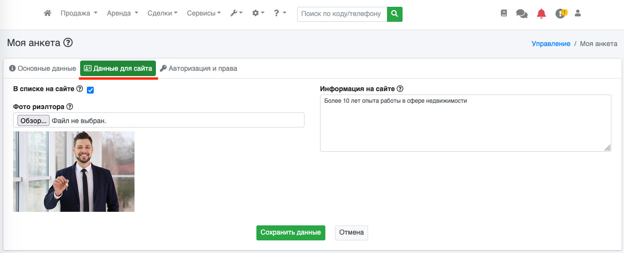Open the alert icon with yellow badge
The image size is (624, 253).
pos(560,14)
